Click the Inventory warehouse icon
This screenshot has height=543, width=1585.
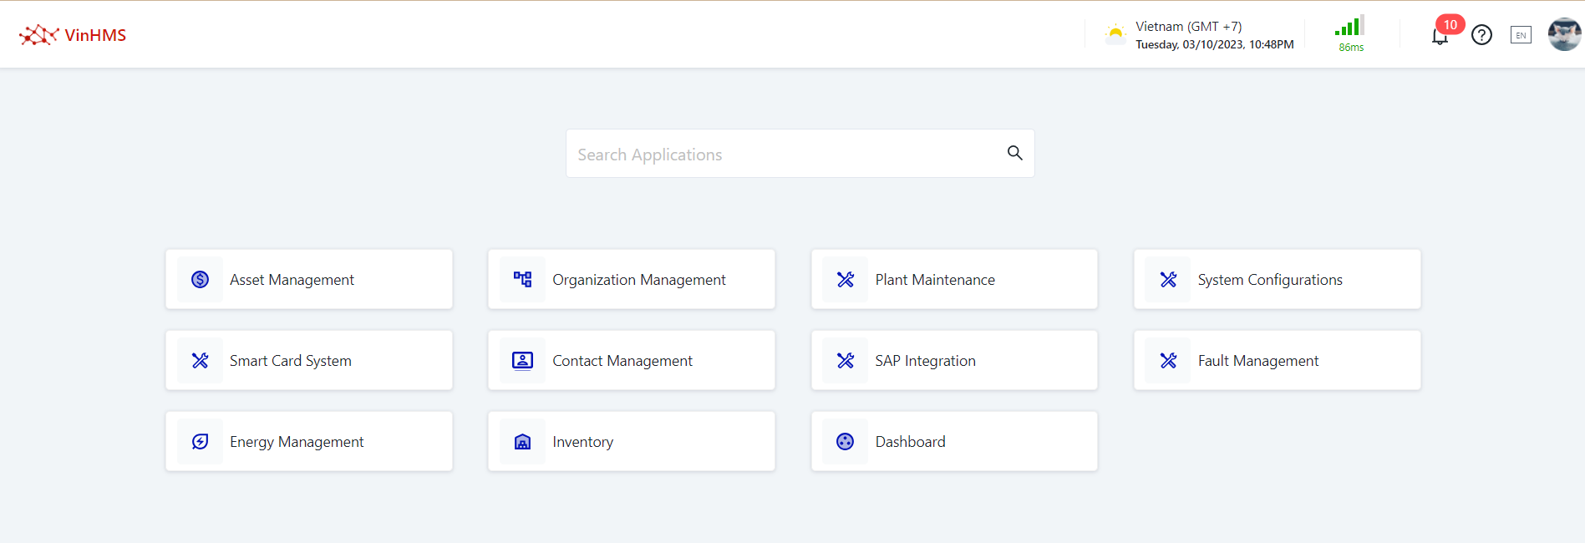[x=523, y=442]
